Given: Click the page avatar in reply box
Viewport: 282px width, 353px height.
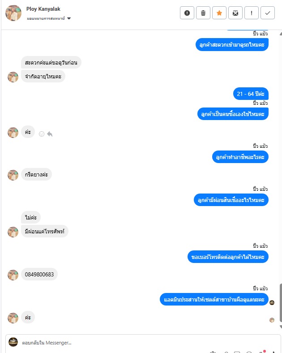Looking at the screenshot, I should pyautogui.click(x=13, y=342).
